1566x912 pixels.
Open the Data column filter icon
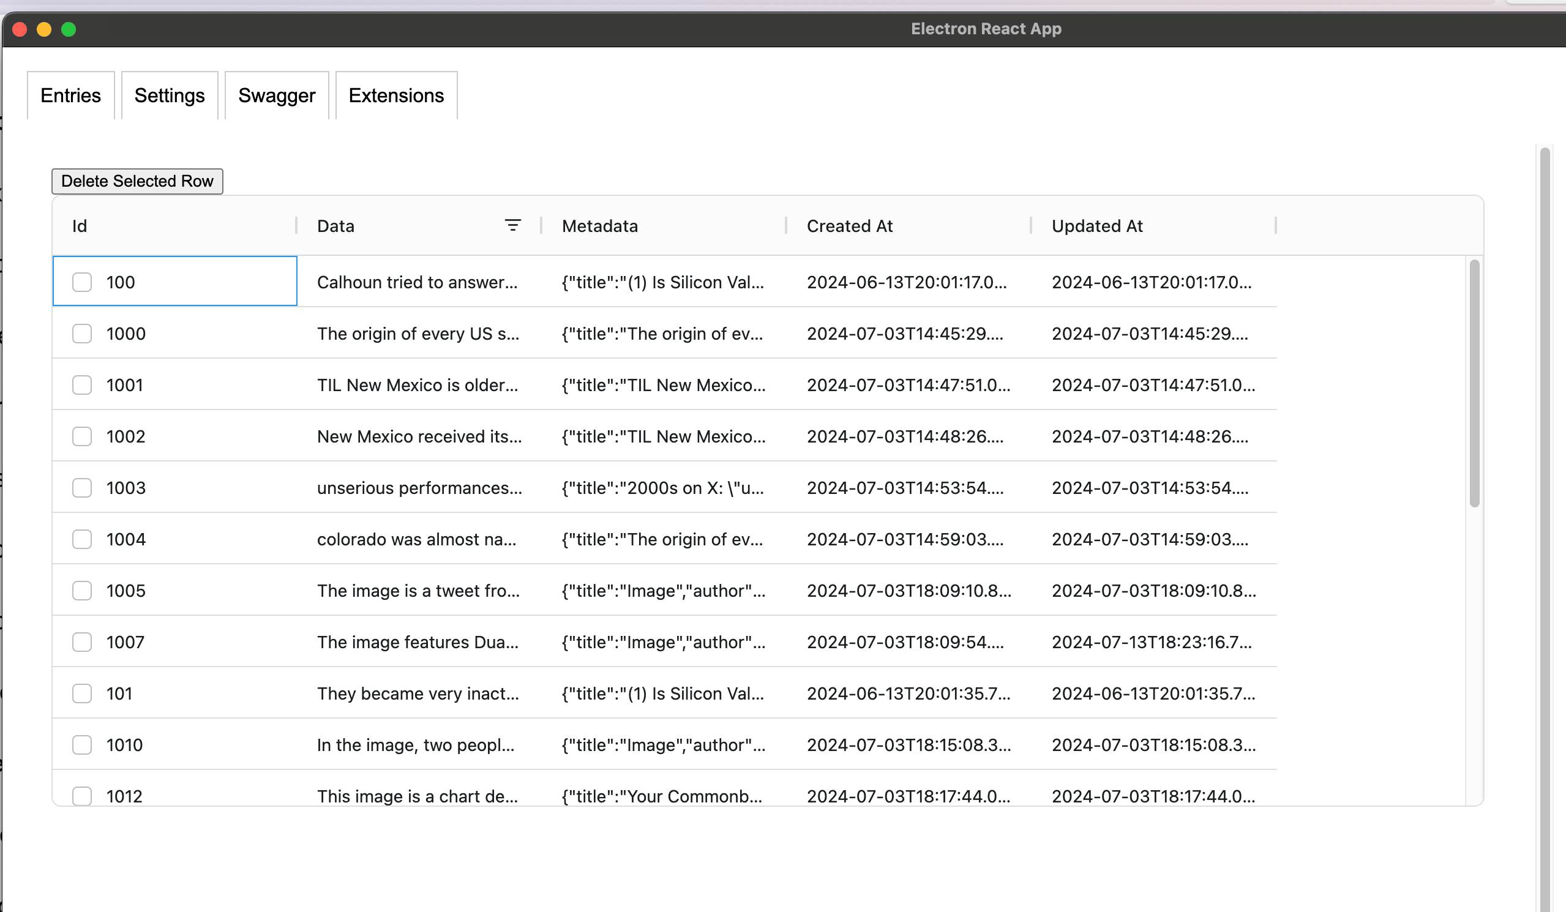(512, 225)
